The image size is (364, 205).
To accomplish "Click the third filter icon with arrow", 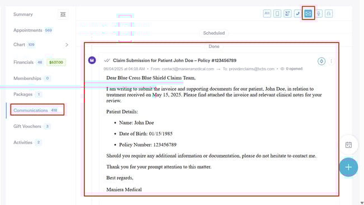I will [x=287, y=13].
